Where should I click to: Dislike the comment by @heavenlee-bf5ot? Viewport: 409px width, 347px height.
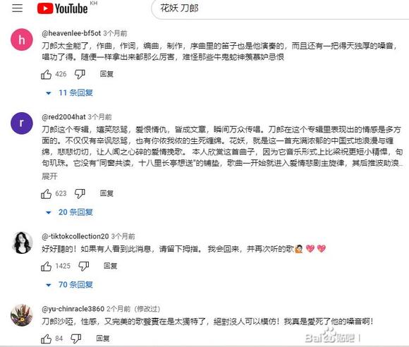pyautogui.click(x=80, y=74)
